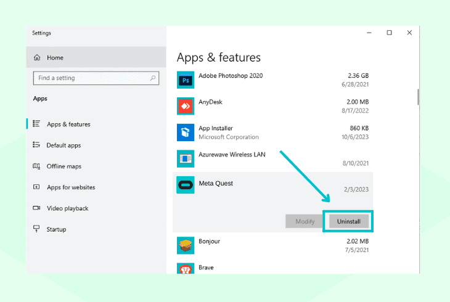The width and height of the screenshot is (450, 302).
Task: Click the Brave browser icon
Action: click(x=186, y=269)
